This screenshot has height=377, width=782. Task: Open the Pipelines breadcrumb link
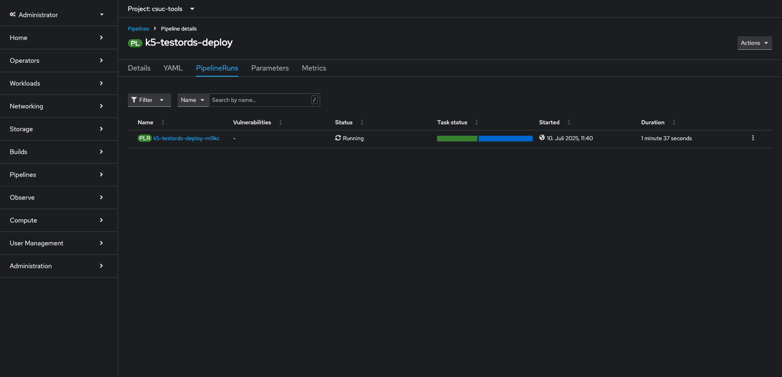[138, 29]
